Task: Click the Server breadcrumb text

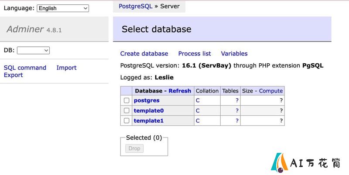Action: pyautogui.click(x=170, y=6)
